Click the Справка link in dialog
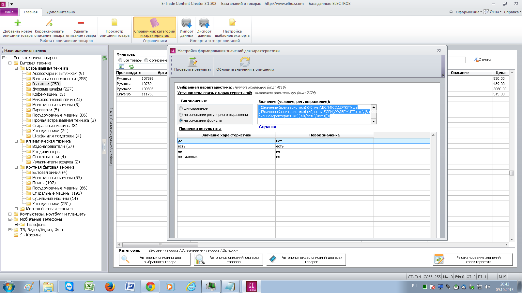Viewport: 522px width, 293px height. tap(268, 127)
